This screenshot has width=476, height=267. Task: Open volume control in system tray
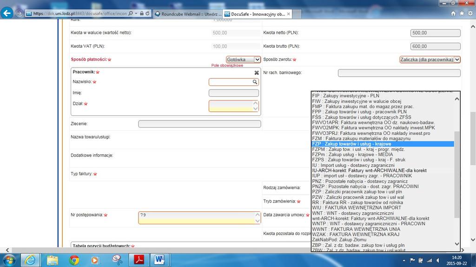438,261
